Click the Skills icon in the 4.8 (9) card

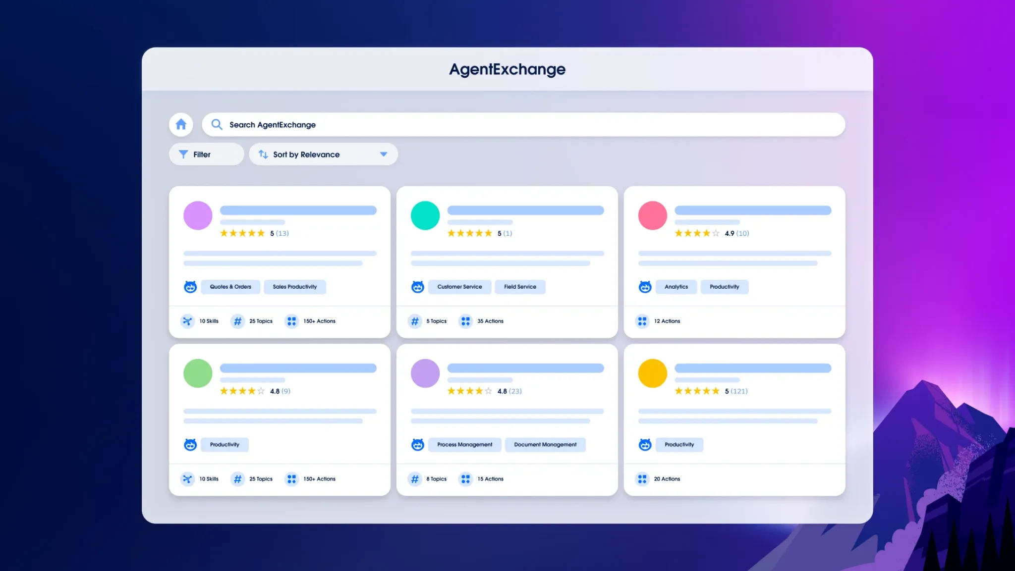click(187, 479)
